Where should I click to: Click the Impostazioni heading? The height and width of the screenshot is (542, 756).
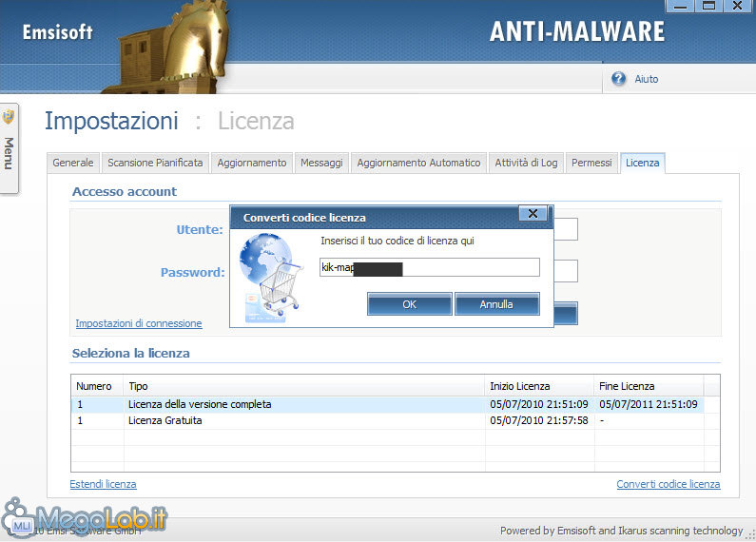click(x=111, y=121)
